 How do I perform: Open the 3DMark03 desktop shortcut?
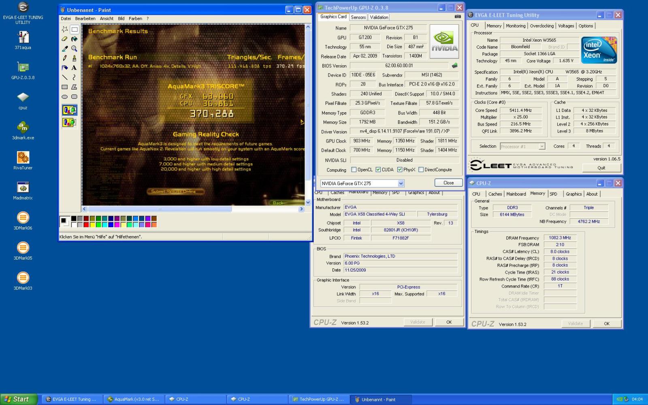pyautogui.click(x=23, y=281)
